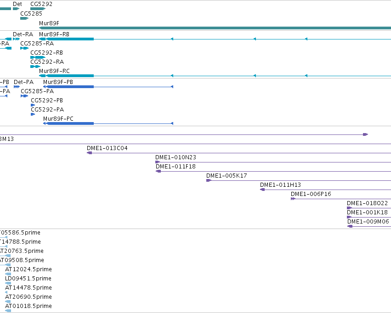Screen dimensions: 391x313
Task: Click the CG5285-PA protein glyph
Action: point(24,96)
